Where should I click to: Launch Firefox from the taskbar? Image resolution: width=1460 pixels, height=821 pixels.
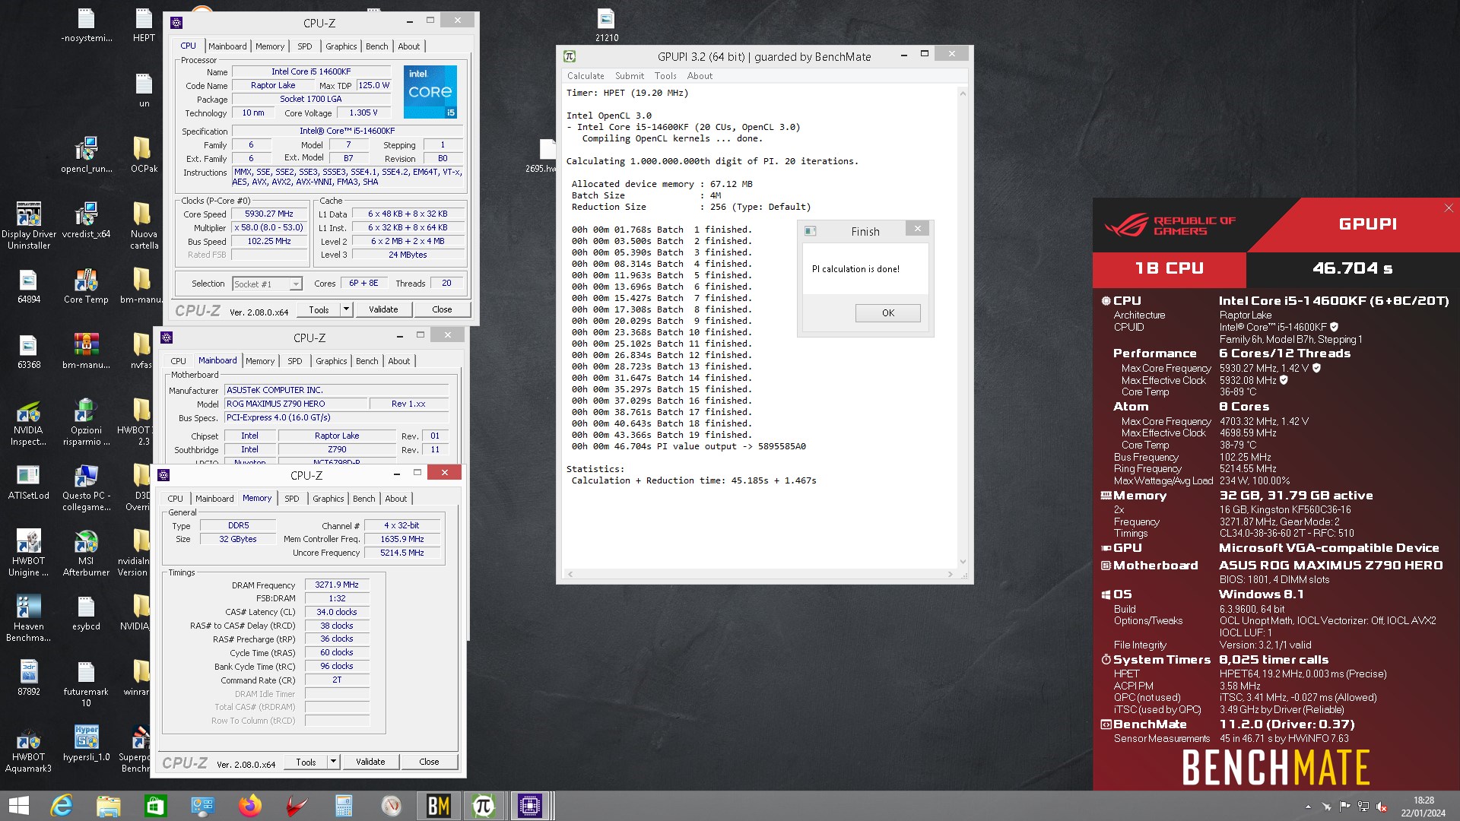[x=249, y=806]
